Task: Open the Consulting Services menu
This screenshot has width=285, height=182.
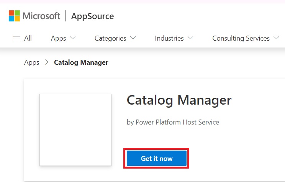Action: pyautogui.click(x=241, y=38)
